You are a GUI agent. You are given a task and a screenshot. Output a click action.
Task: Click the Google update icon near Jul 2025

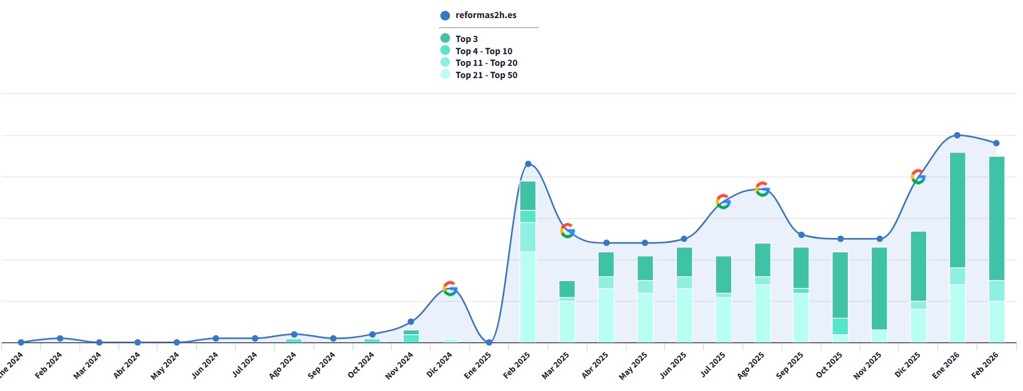[x=723, y=201]
